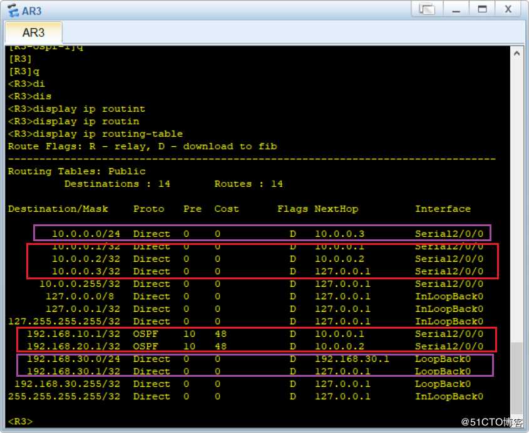Click the 'display ip routing-table' command text
Viewport: 529px width, 433px height.
(x=108, y=134)
